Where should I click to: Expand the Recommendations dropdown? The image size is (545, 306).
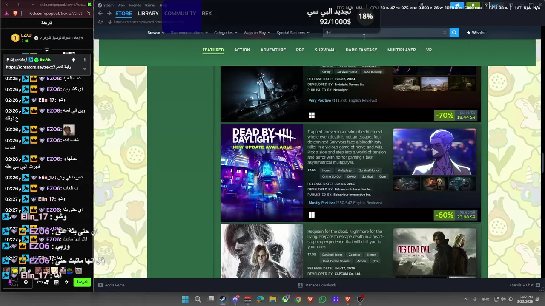(x=189, y=33)
